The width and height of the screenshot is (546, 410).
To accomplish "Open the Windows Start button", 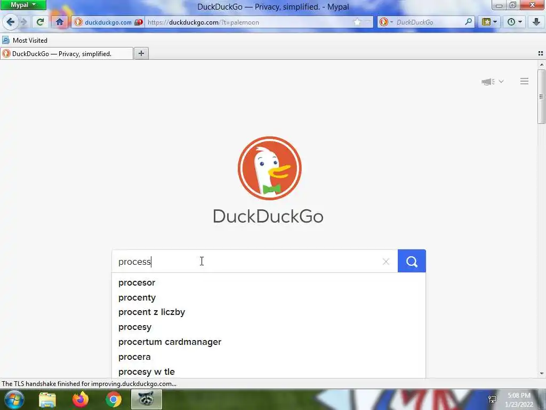I will point(14,399).
